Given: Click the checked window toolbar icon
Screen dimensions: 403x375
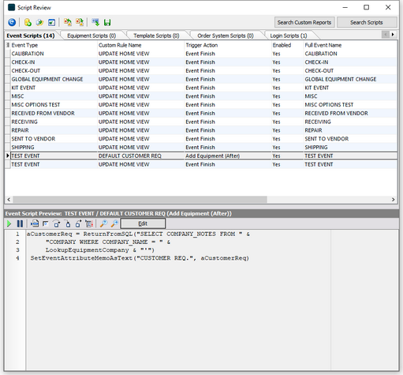Looking at the screenshot, I should (x=51, y=23).
